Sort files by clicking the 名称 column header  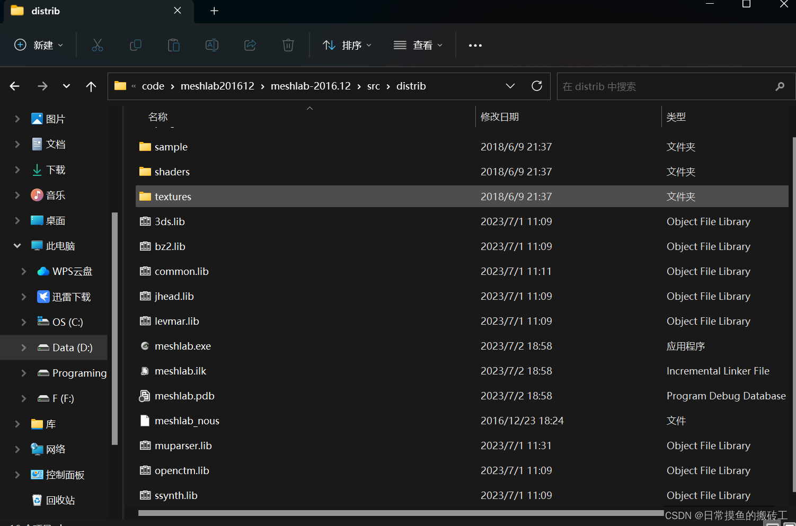coord(157,117)
